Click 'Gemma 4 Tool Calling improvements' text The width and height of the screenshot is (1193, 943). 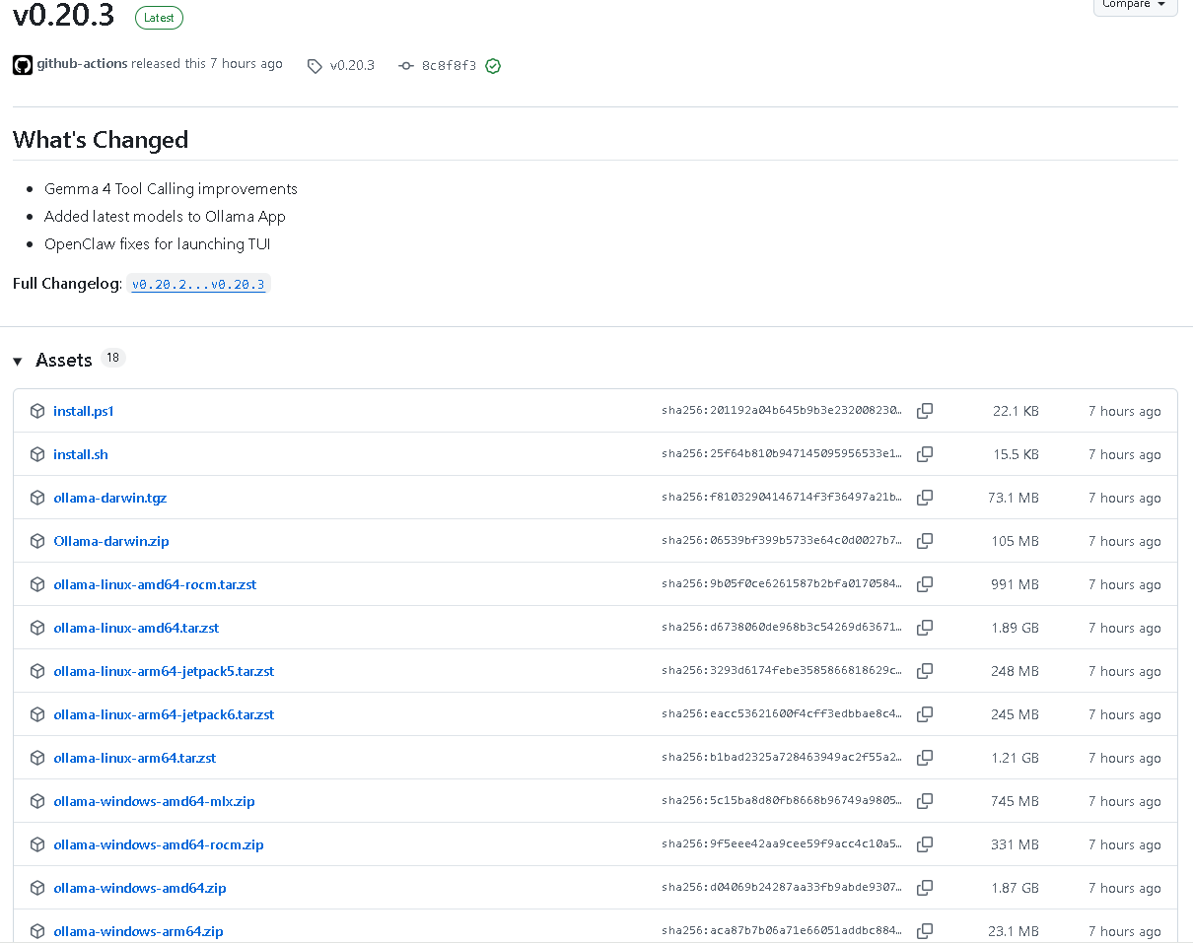point(171,188)
